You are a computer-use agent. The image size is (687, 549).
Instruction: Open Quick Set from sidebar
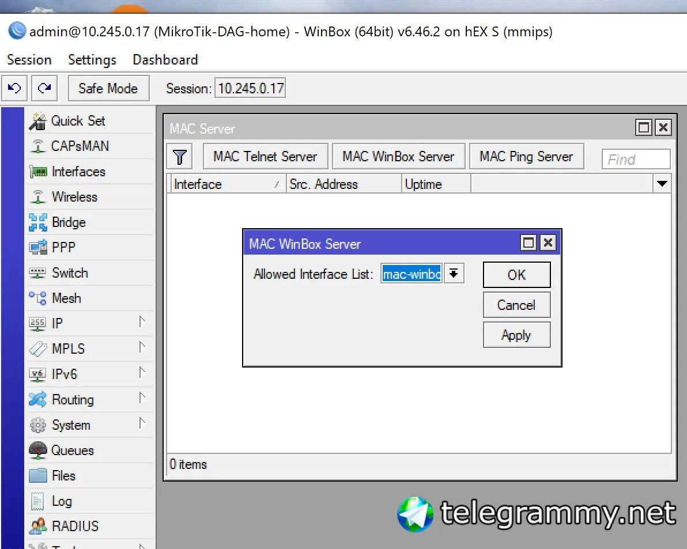pos(90,121)
